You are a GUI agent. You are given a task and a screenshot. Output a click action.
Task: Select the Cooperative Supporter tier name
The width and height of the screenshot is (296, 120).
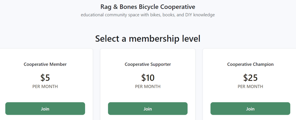coord(148,64)
